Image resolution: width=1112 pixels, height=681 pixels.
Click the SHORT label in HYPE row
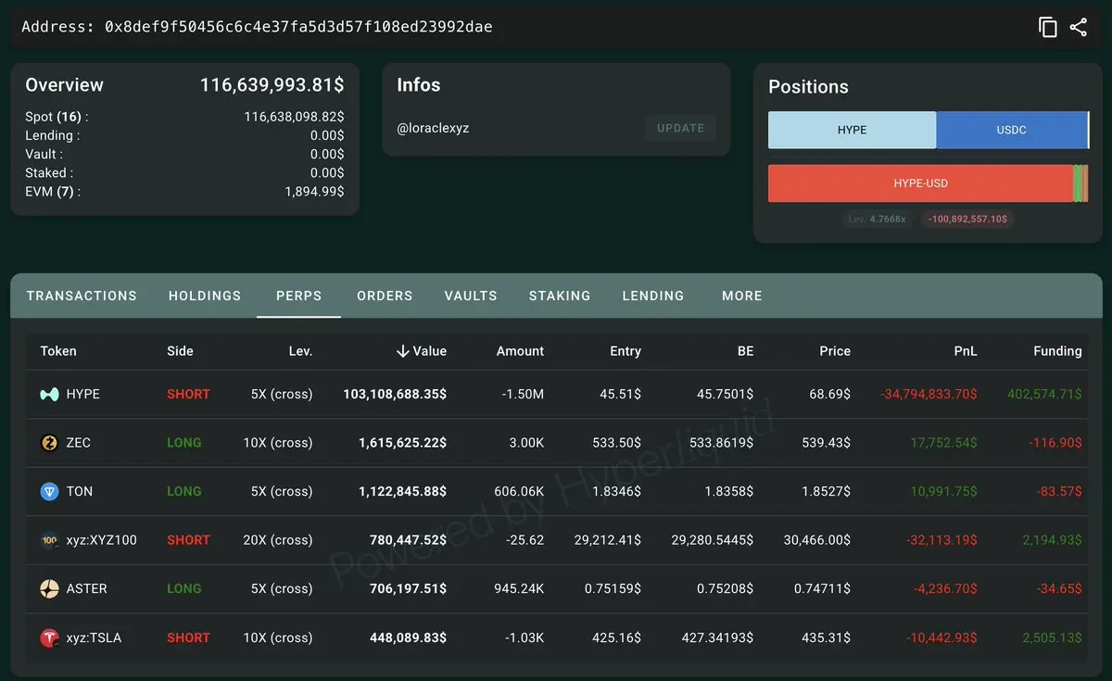point(188,394)
